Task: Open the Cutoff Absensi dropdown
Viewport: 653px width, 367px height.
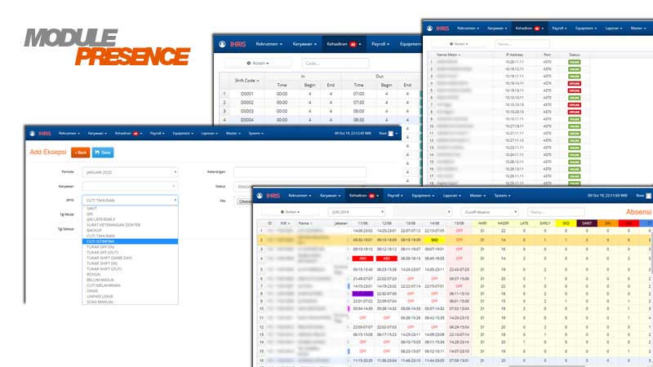Action: click(x=490, y=212)
